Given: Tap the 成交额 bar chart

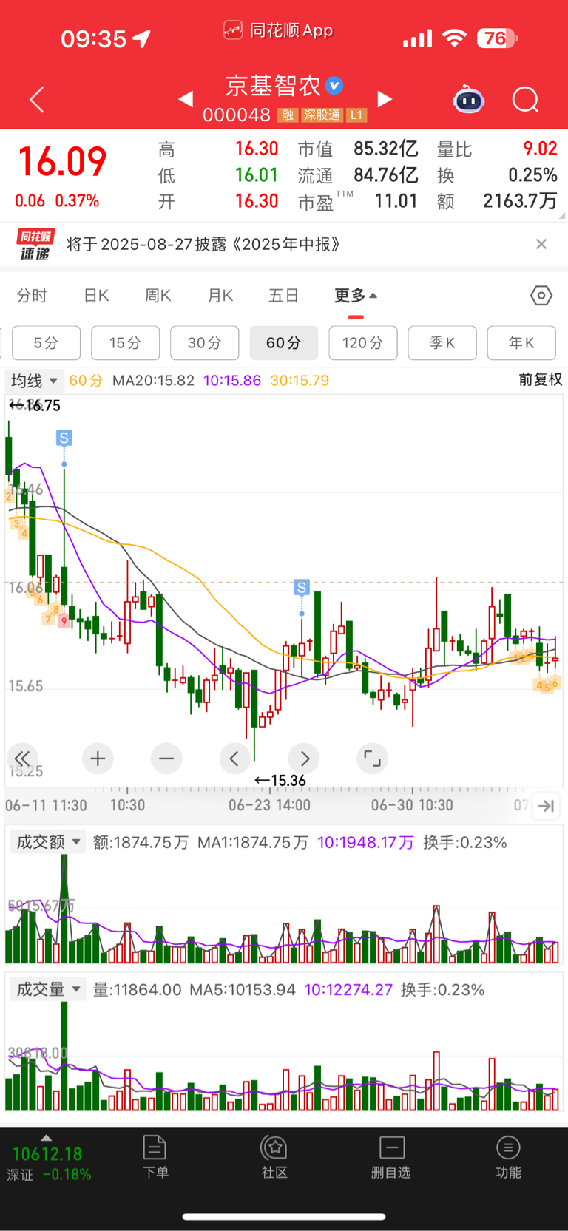Looking at the screenshot, I should point(284,909).
